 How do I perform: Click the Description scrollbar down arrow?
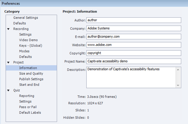coord(178,85)
